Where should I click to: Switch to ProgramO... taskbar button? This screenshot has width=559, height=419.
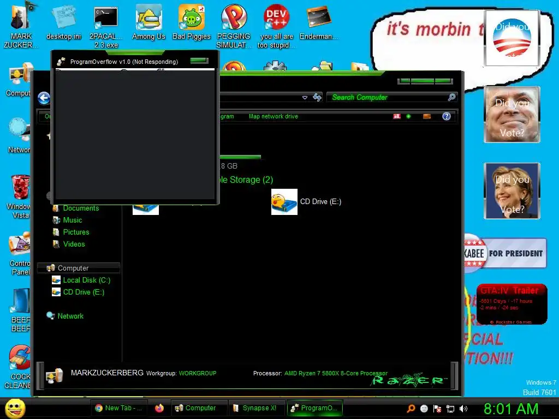click(x=315, y=408)
